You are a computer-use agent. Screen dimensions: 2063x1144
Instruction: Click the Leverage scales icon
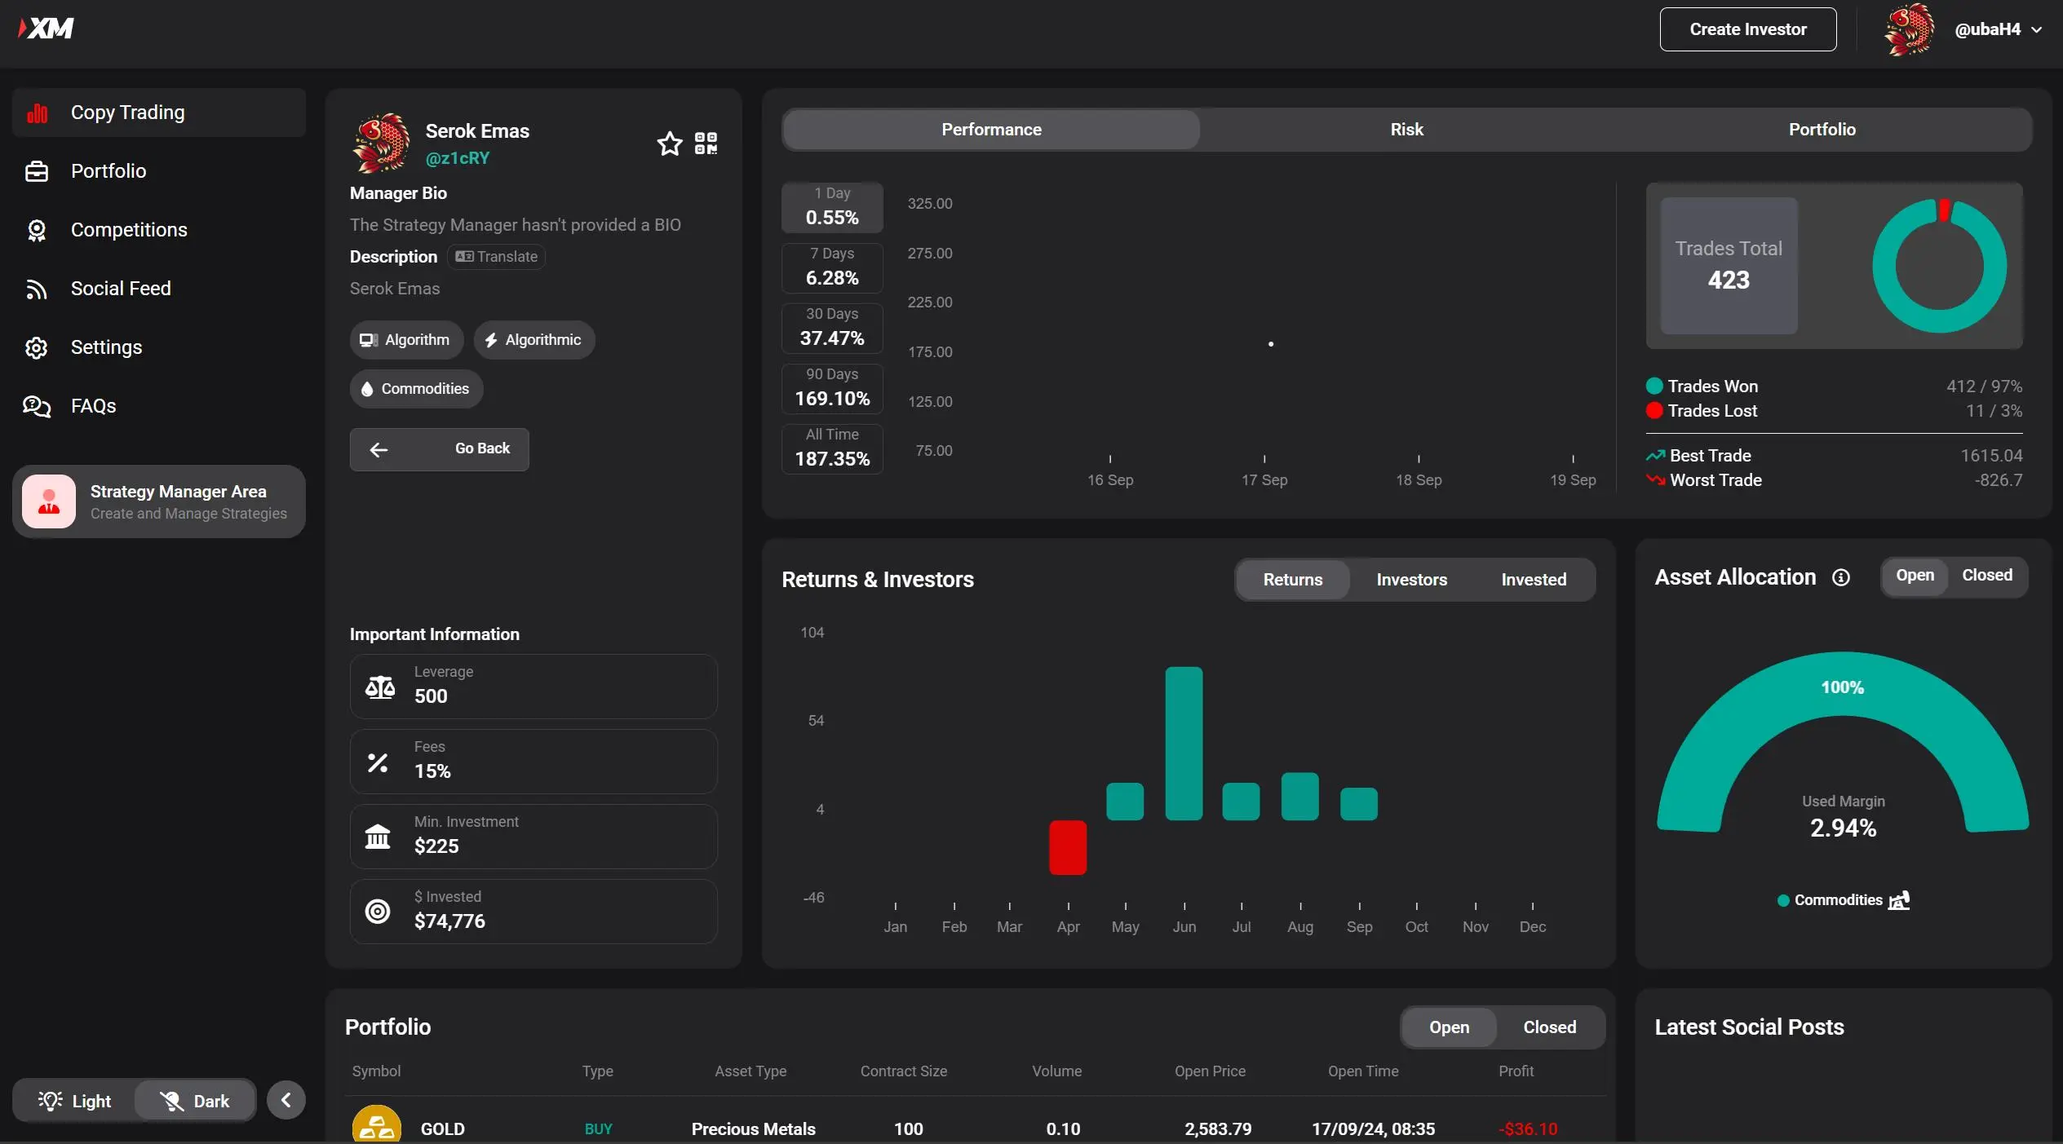coord(379,687)
